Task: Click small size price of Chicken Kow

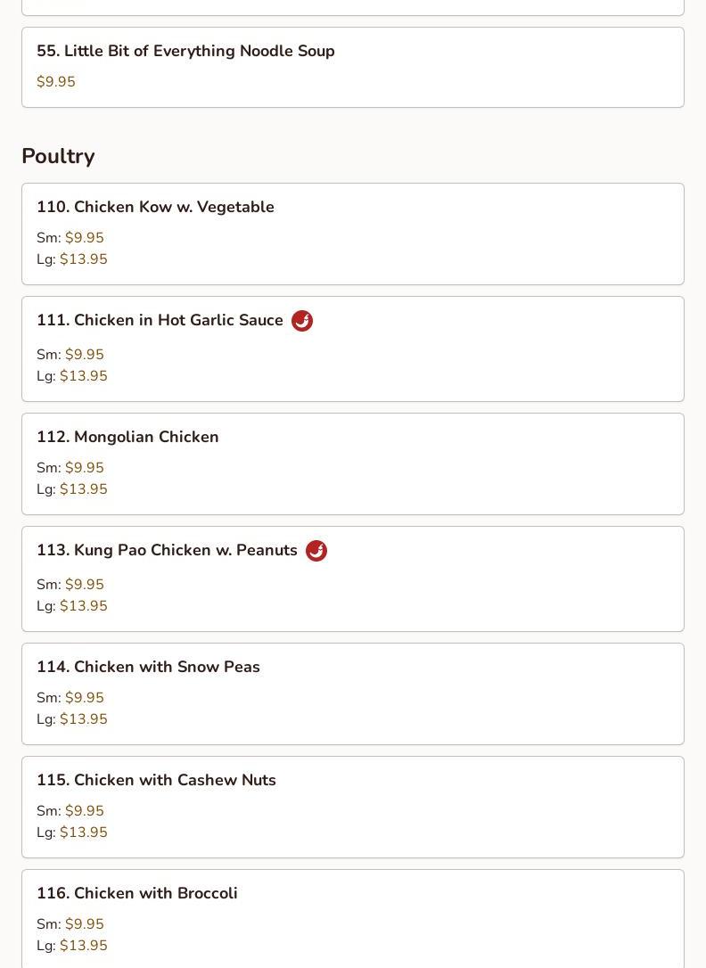Action: coord(84,238)
